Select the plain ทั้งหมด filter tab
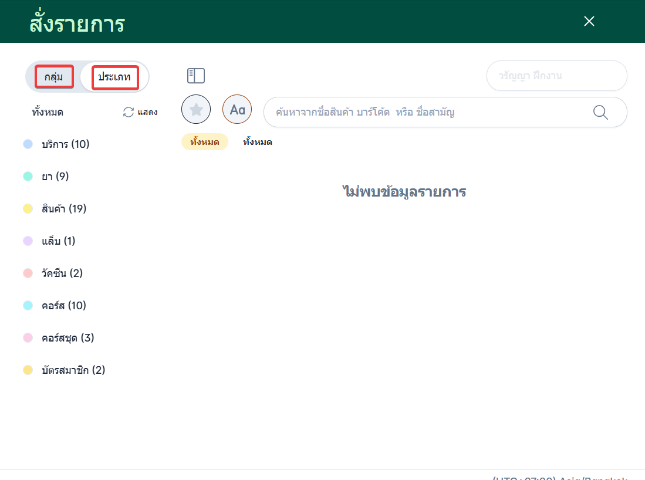The height and width of the screenshot is (480, 645). click(258, 142)
